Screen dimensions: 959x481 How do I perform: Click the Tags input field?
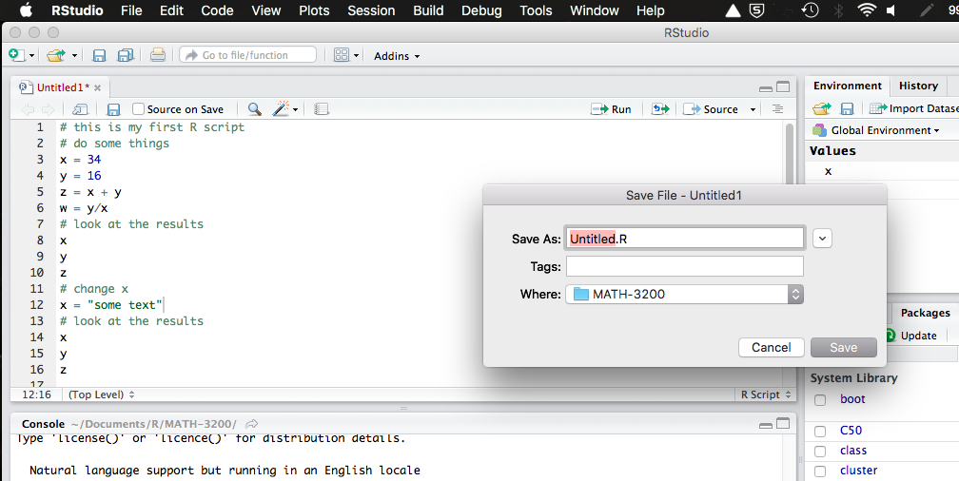click(x=684, y=266)
